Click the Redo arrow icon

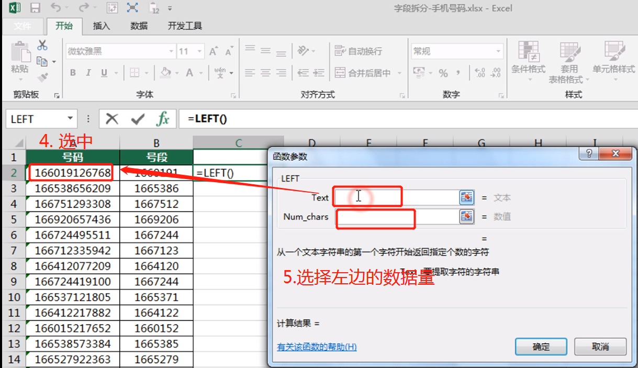pos(83,8)
